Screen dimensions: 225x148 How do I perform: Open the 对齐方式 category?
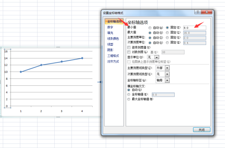coord(113,61)
